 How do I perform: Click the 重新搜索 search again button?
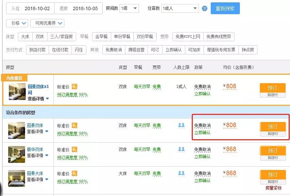(x=225, y=8)
